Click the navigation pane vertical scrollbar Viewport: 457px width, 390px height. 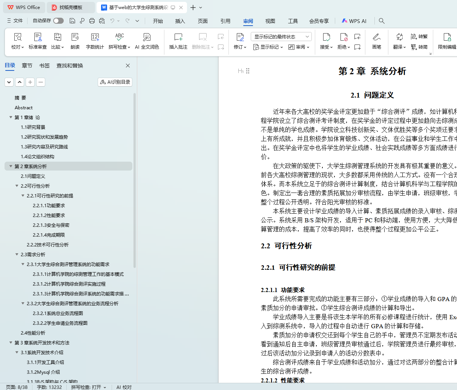click(135, 181)
